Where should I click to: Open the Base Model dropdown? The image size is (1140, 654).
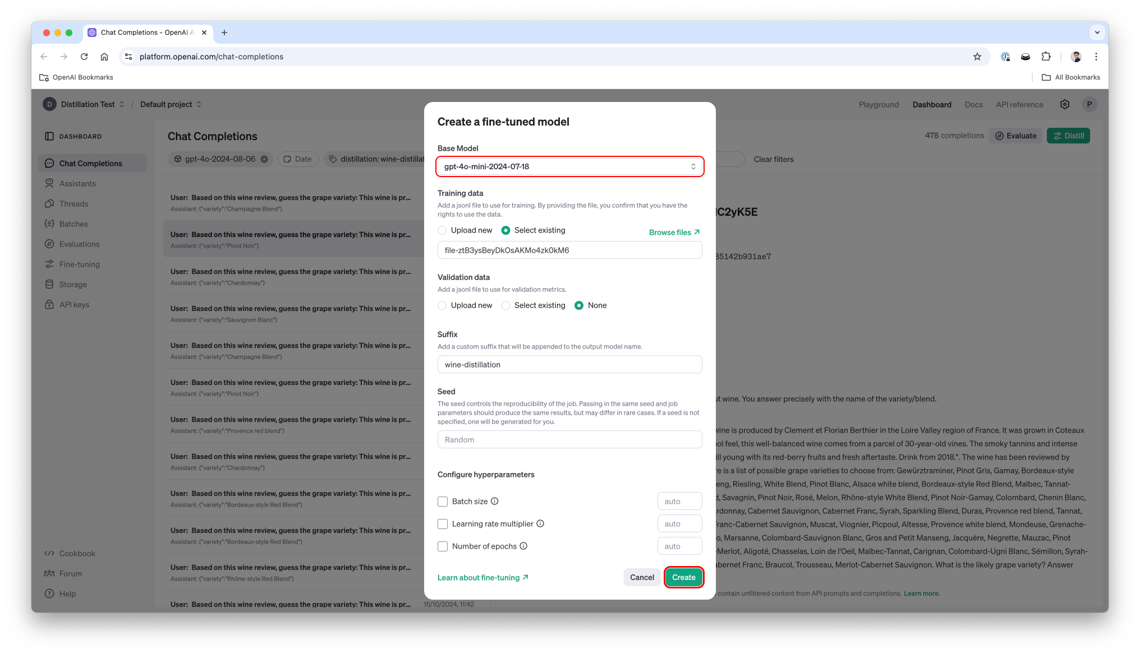[x=569, y=166]
